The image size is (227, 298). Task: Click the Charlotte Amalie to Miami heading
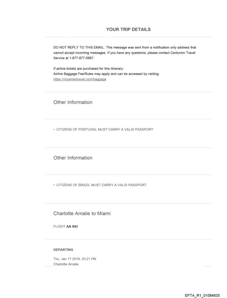click(82, 214)
